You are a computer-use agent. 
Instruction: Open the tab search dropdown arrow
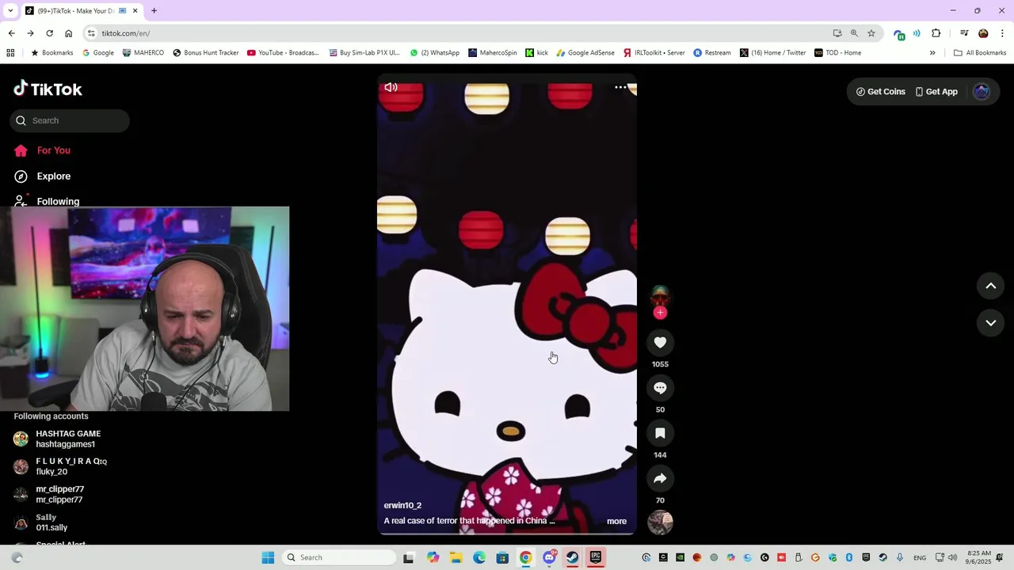coord(10,11)
